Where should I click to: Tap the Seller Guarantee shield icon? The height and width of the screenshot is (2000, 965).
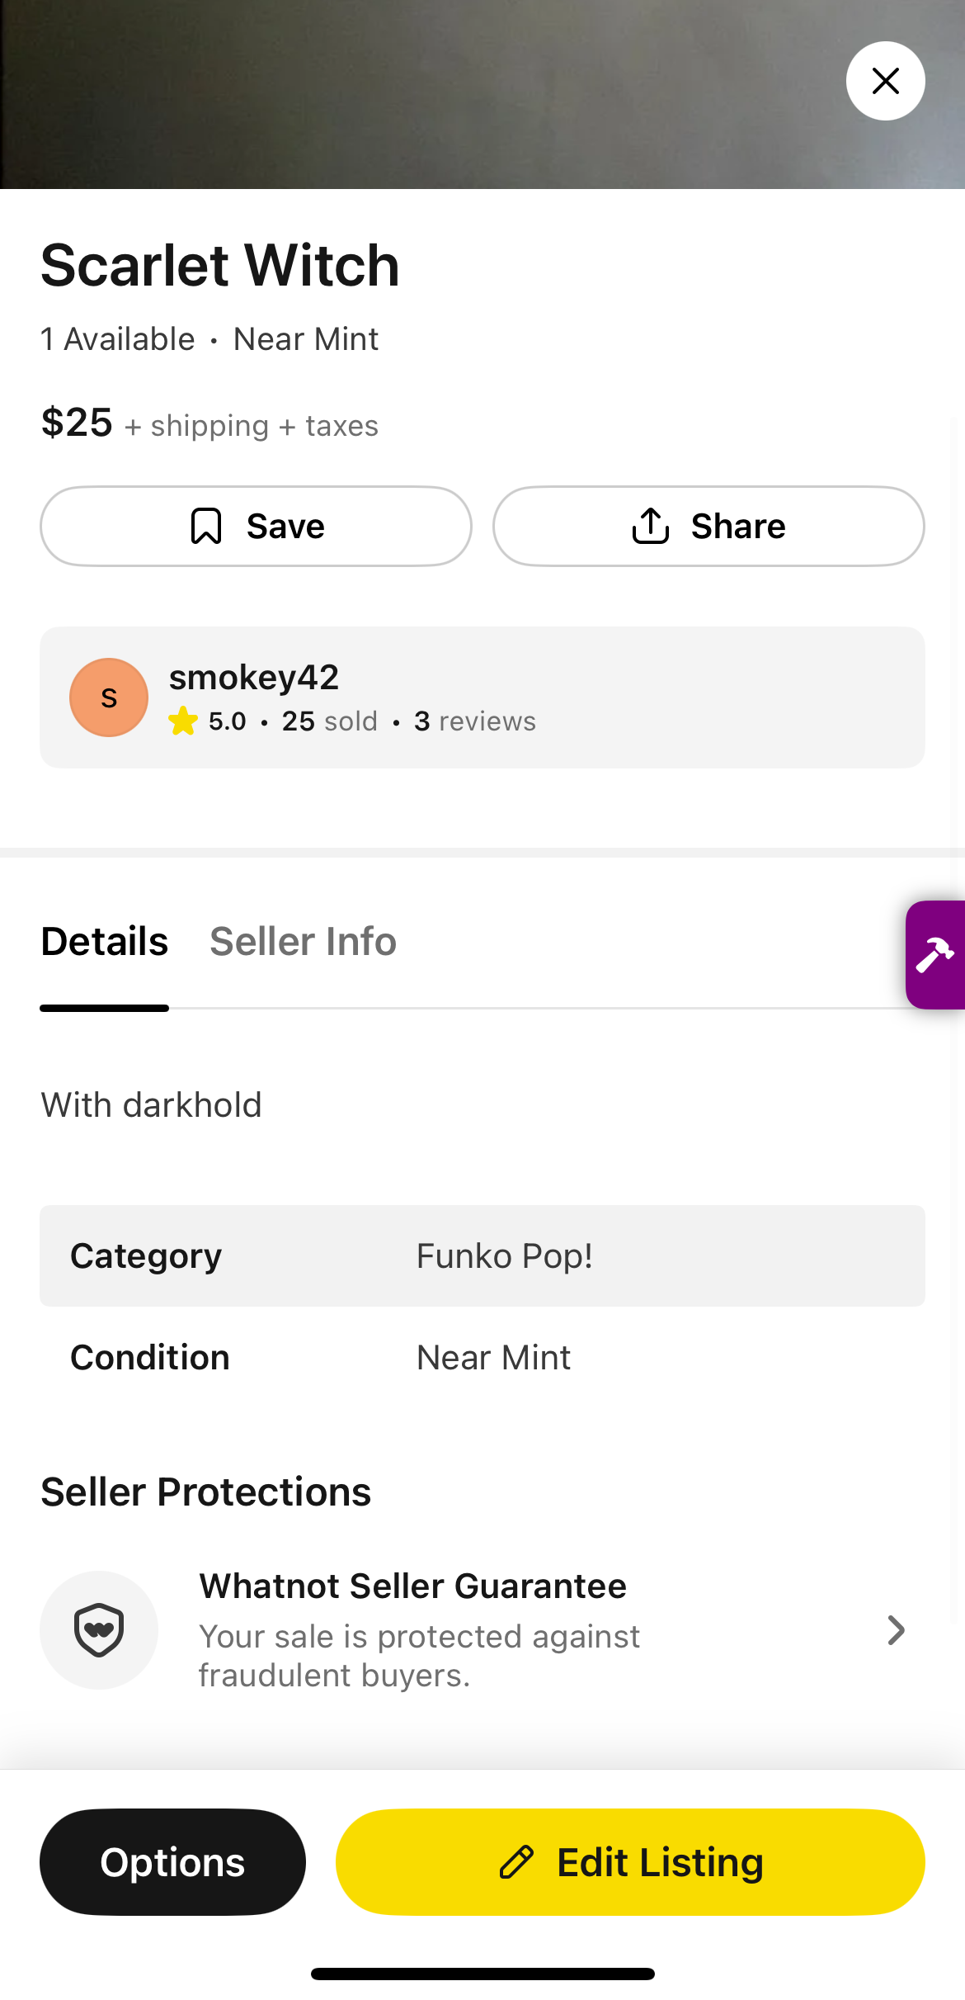99,1630
